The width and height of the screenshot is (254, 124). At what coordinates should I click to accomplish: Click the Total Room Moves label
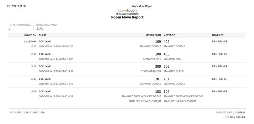(x=20, y=25)
